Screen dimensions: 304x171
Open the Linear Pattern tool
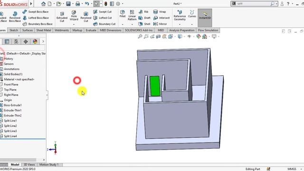pos(132,15)
